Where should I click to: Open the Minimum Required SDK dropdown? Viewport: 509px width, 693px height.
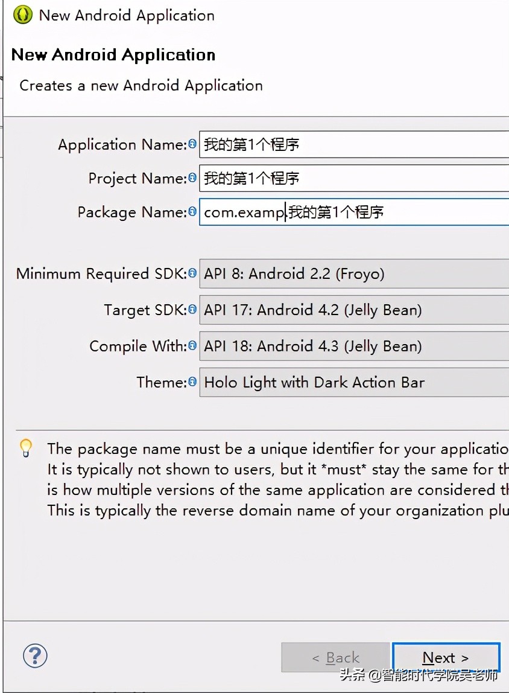point(354,273)
